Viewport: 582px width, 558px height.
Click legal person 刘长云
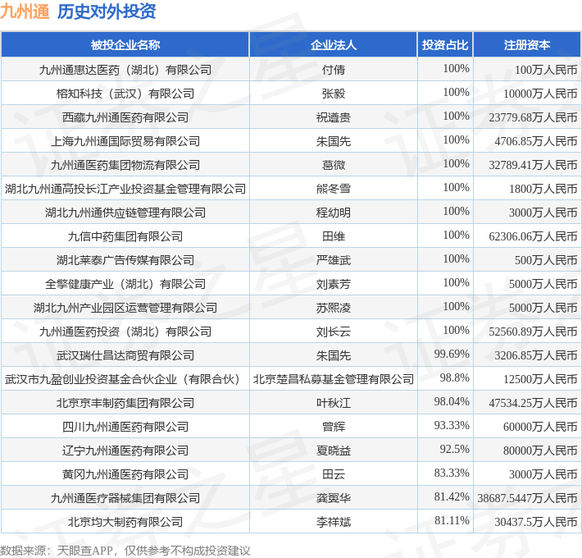pyautogui.click(x=334, y=331)
